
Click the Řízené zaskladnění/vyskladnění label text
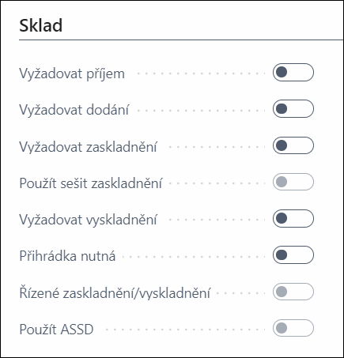(115, 293)
